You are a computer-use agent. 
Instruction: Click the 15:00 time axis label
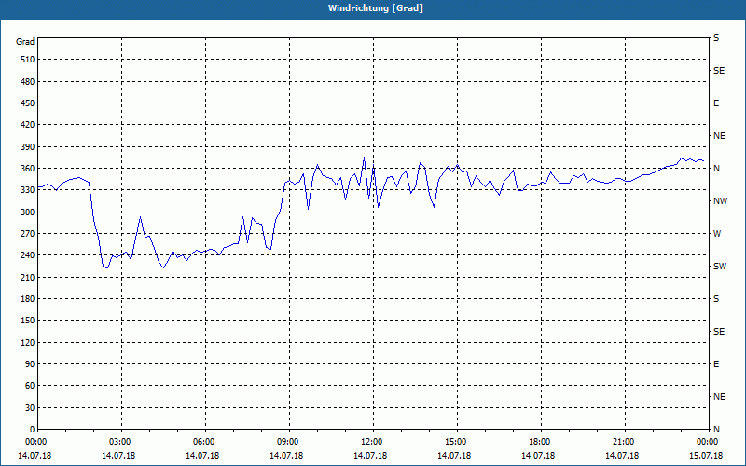tap(456, 442)
